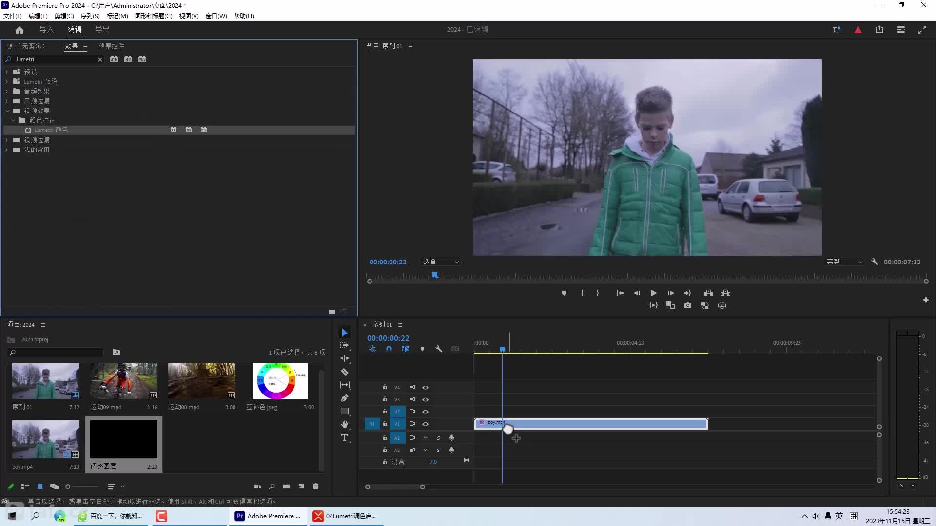Image resolution: width=936 pixels, height=526 pixels.
Task: Click Mark In bracket icon
Action: point(582,293)
